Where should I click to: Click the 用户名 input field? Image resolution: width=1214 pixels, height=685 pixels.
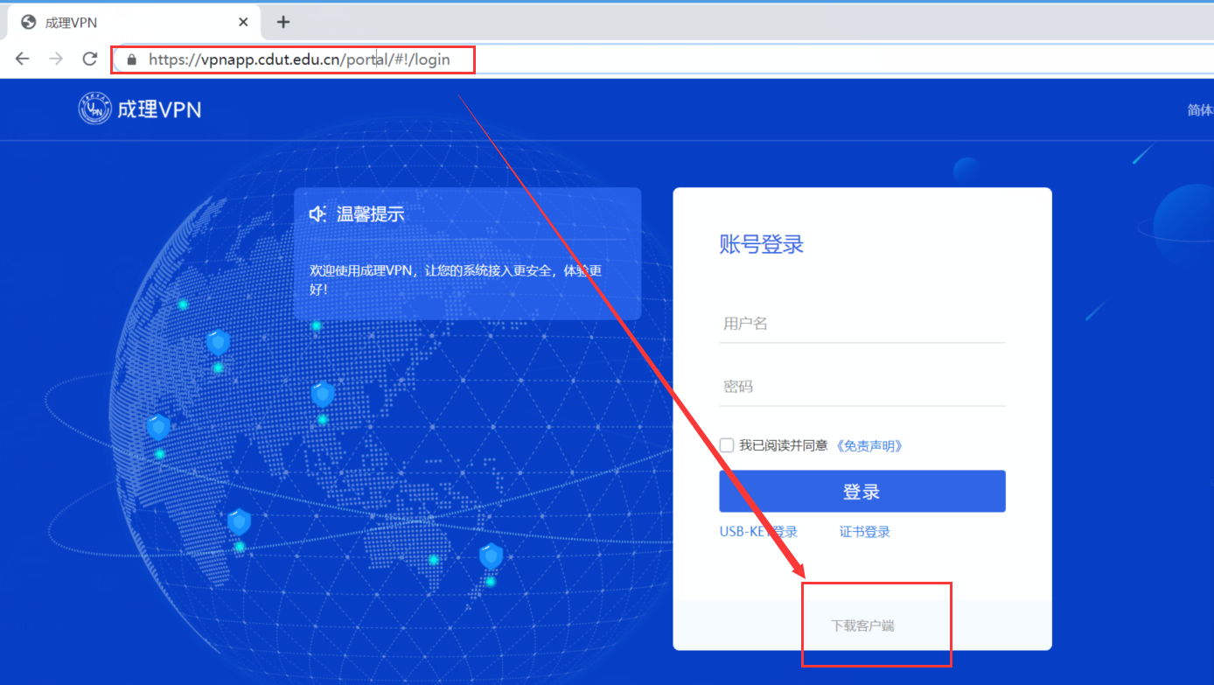[862, 324]
